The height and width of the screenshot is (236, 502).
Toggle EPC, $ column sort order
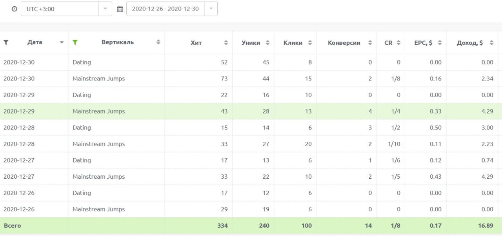pos(440,43)
